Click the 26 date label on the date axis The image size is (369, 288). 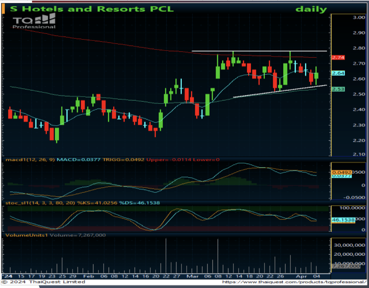point(280,276)
